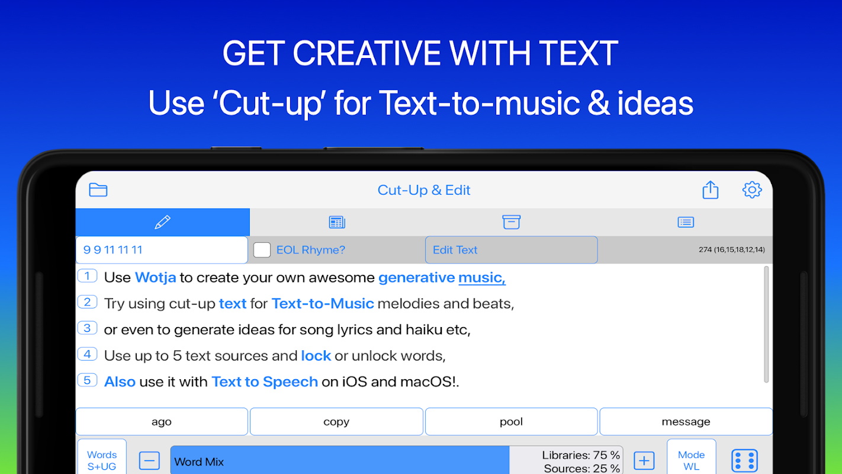
Task: Increase Word Mix with plus button
Action: pyautogui.click(x=644, y=460)
